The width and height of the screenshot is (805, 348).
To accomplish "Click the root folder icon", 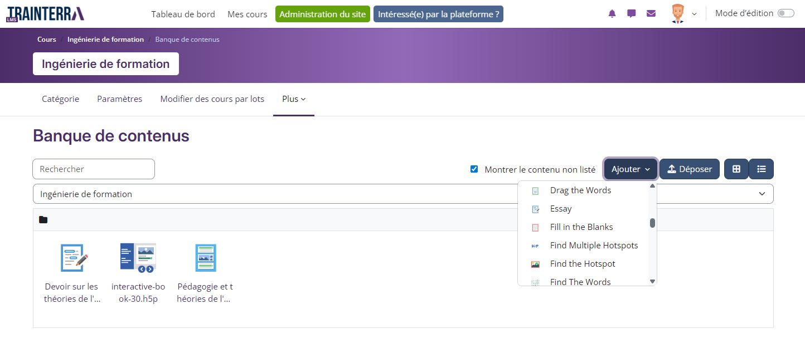I will tap(43, 220).
